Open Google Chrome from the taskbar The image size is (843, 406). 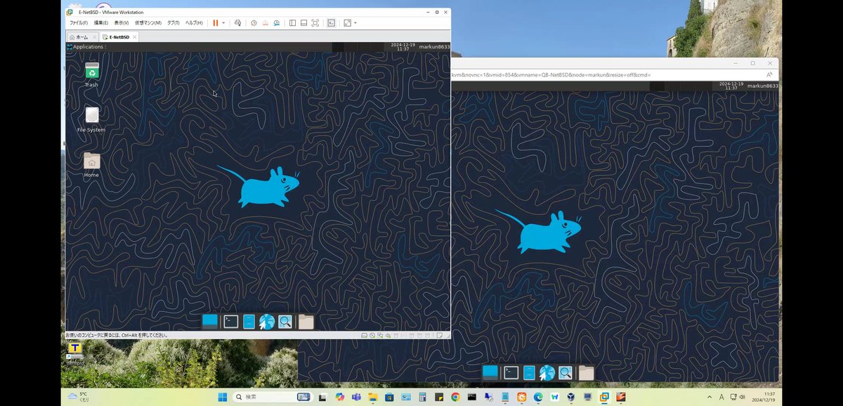(x=455, y=397)
